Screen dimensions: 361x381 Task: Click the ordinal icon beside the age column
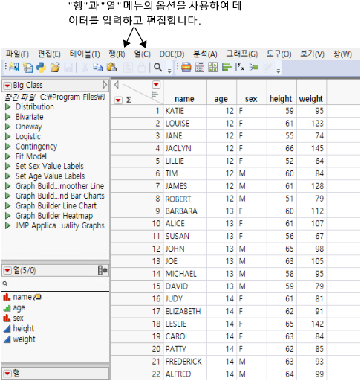point(7,308)
